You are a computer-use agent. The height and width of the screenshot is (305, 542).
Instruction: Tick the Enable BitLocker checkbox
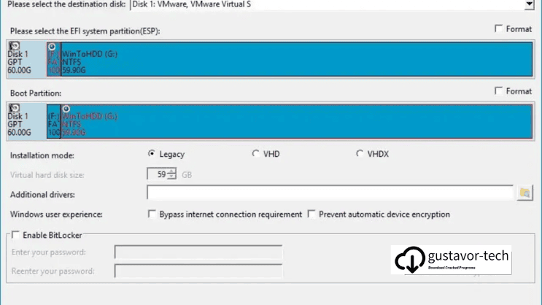(x=15, y=235)
